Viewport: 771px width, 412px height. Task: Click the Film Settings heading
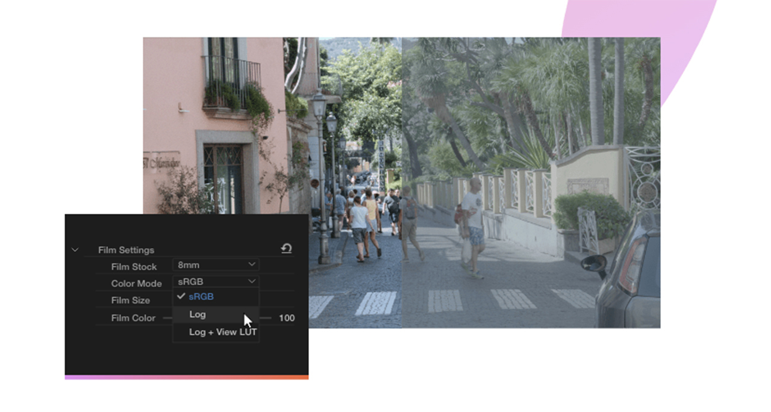coord(126,249)
